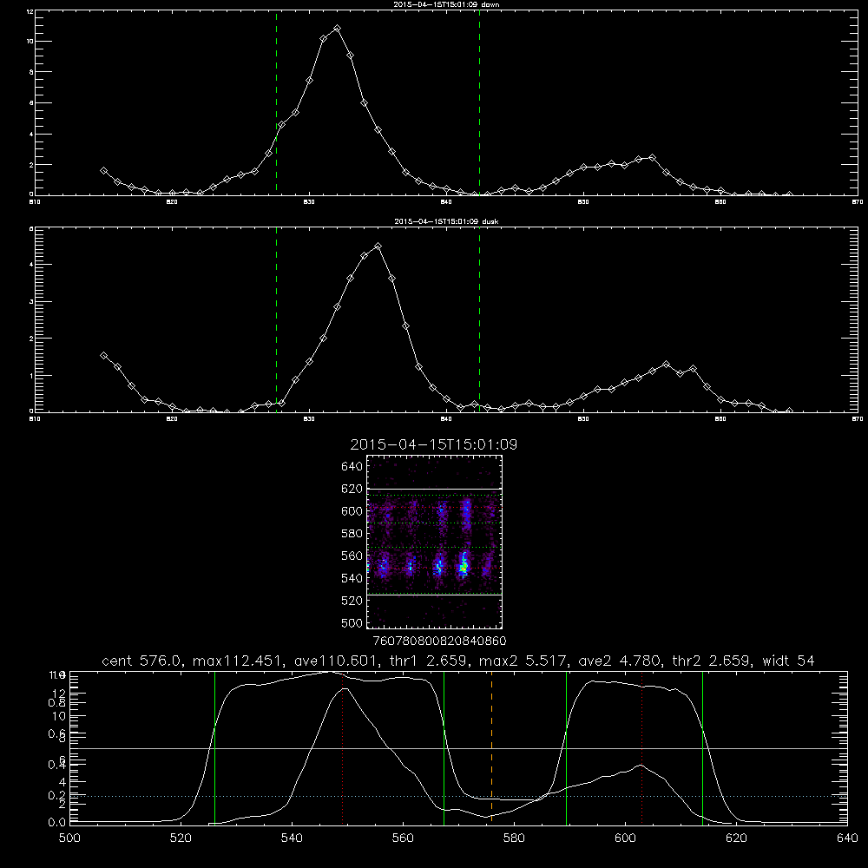Image resolution: width=868 pixels, height=868 pixels.
Task: Click the secondary peak diamond in the dusk plot
Action: pyautogui.click(x=666, y=365)
